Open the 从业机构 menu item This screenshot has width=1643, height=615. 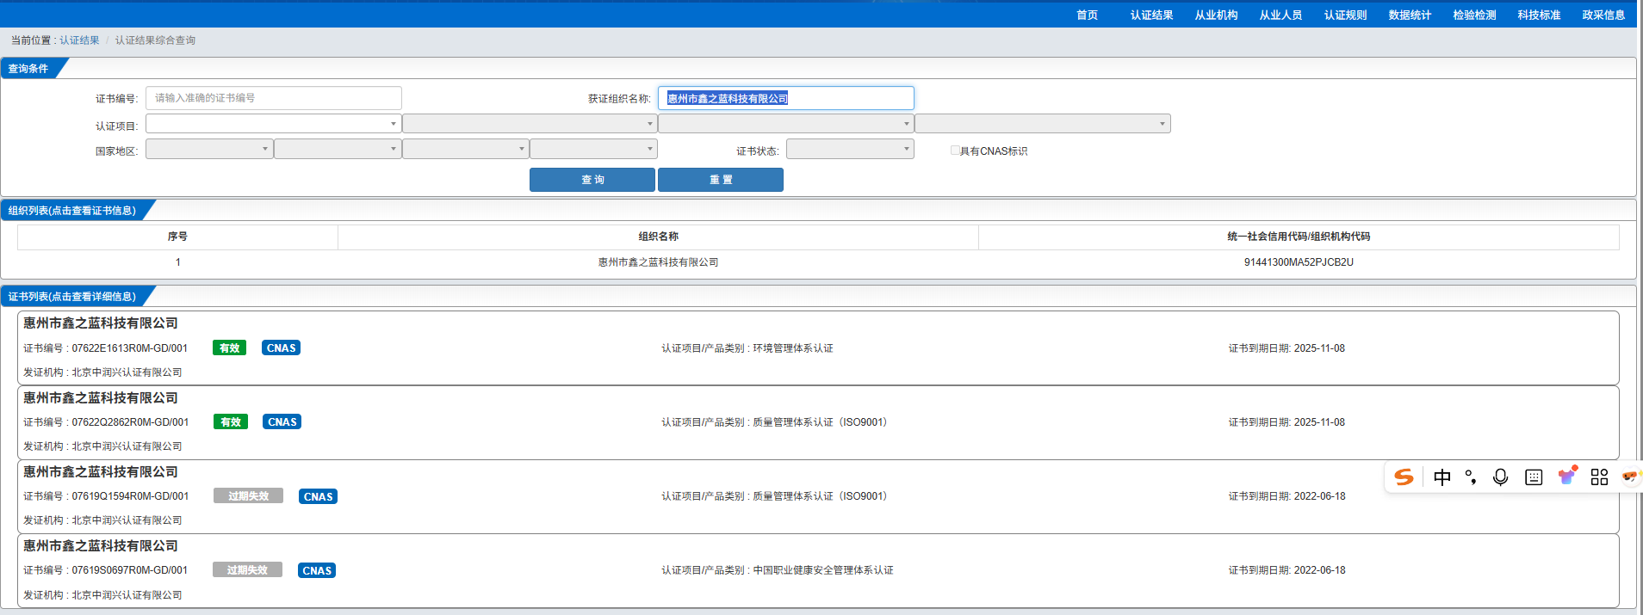tap(1216, 15)
